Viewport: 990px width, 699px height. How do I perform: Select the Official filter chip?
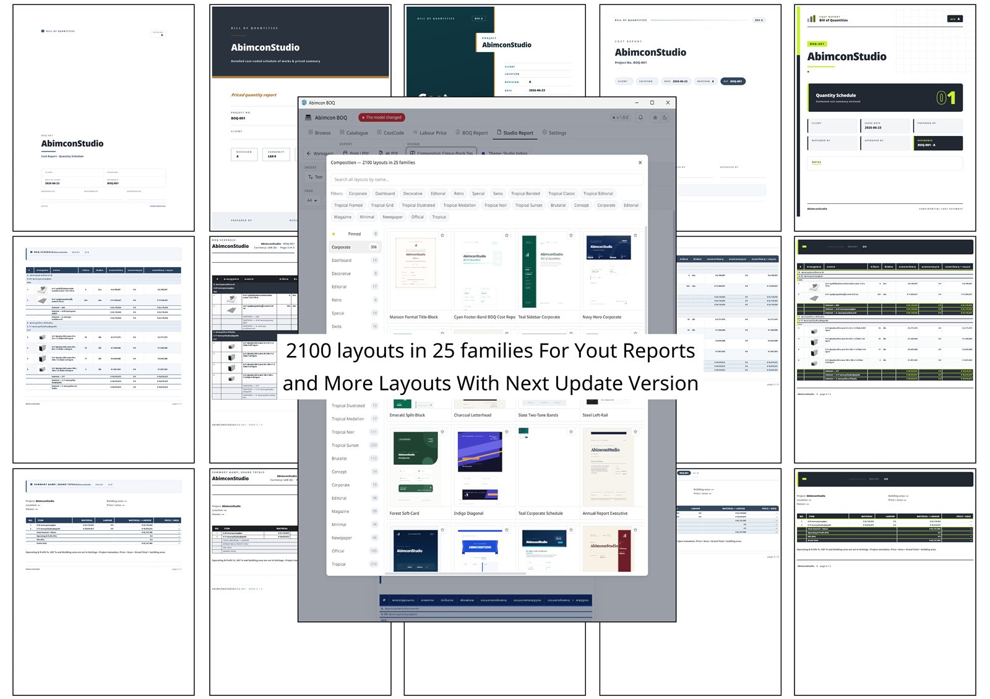pyautogui.click(x=418, y=217)
